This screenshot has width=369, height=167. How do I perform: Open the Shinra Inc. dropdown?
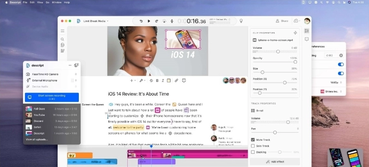point(331,92)
